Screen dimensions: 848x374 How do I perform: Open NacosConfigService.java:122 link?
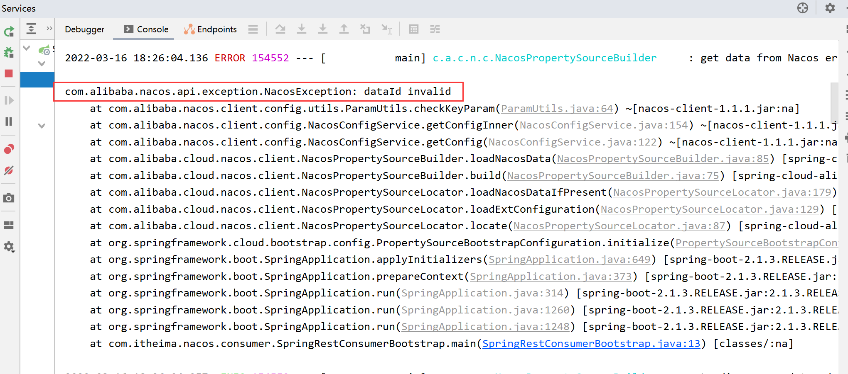coord(573,142)
